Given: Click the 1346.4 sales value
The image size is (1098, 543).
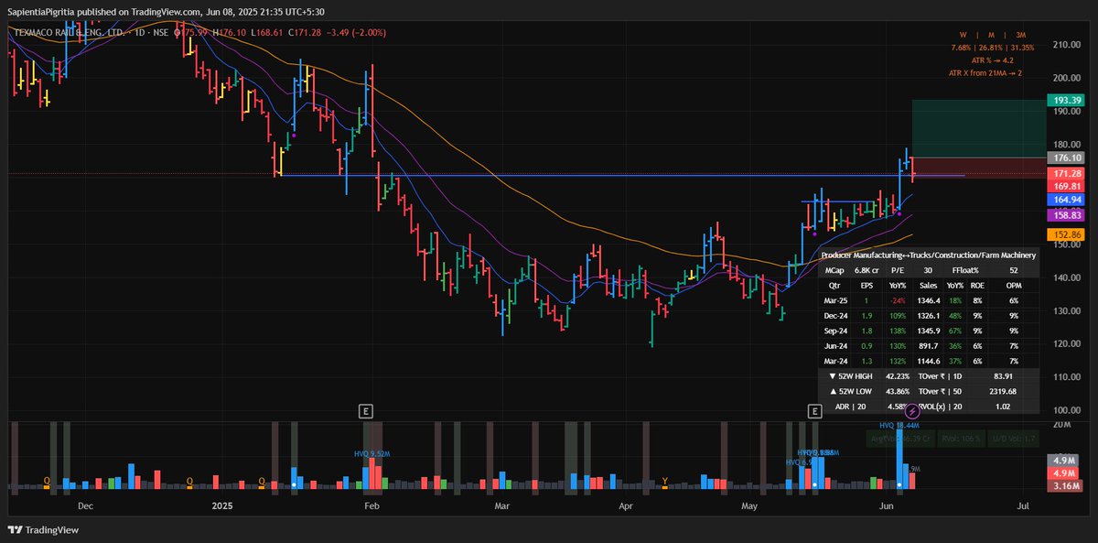Looking at the screenshot, I should pyautogui.click(x=929, y=300).
